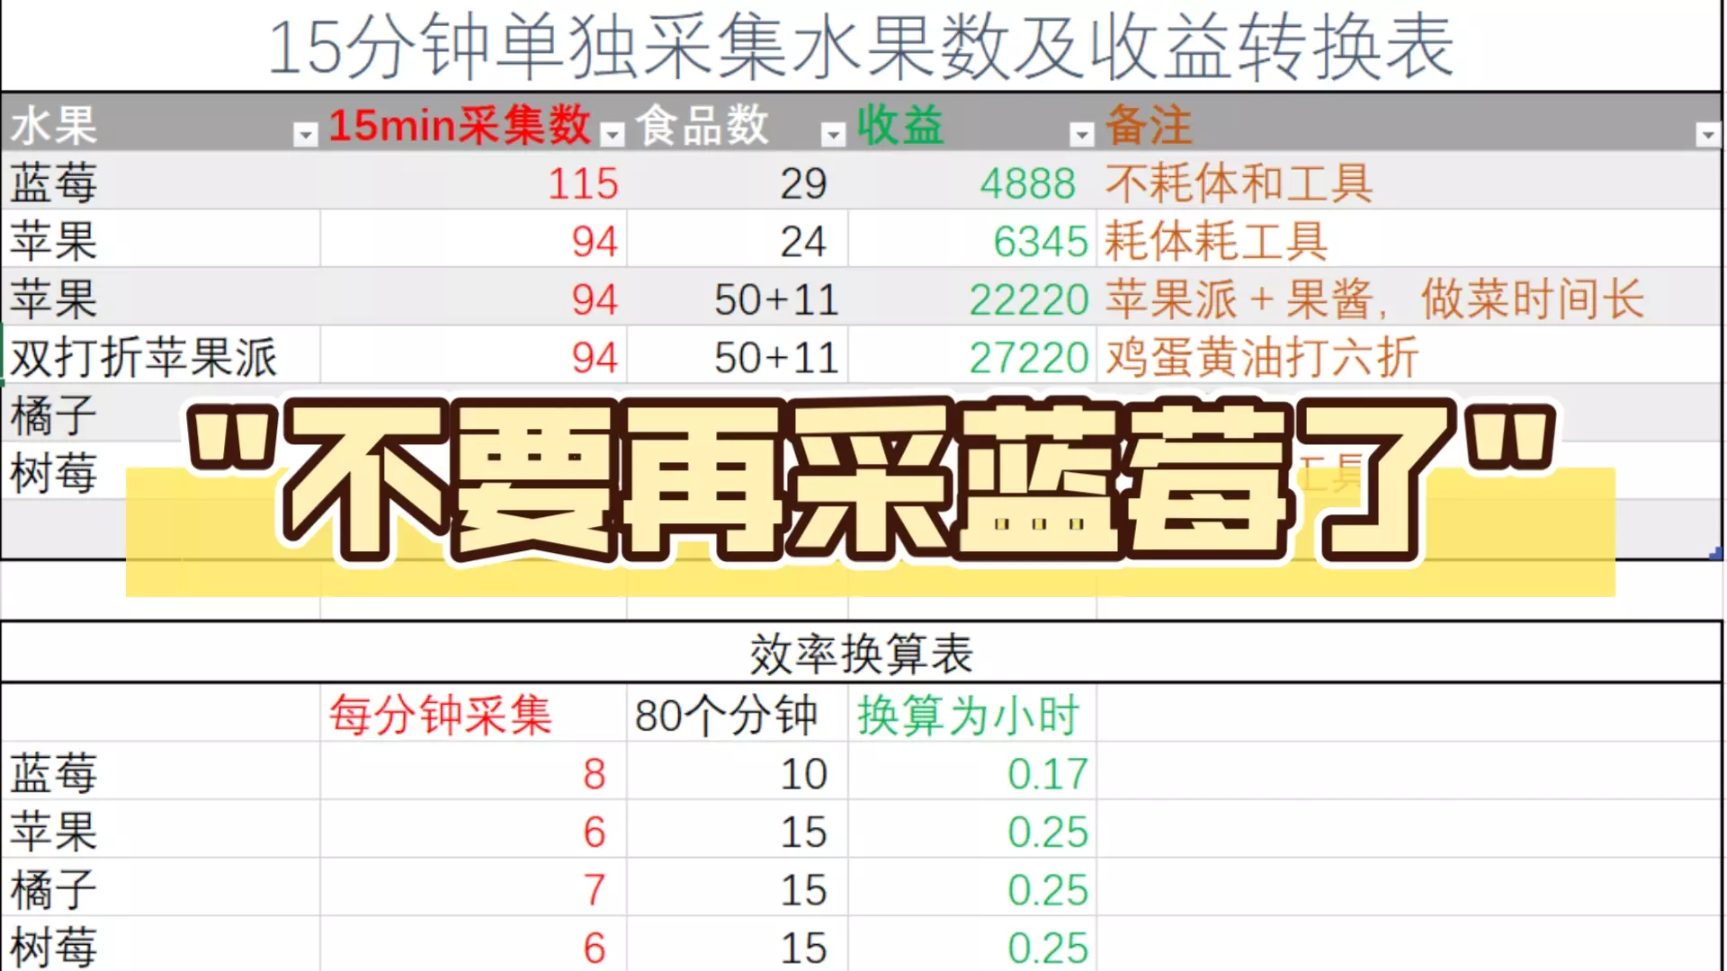Select the 115 collection count cell
The image size is (1727, 971).
point(583,183)
